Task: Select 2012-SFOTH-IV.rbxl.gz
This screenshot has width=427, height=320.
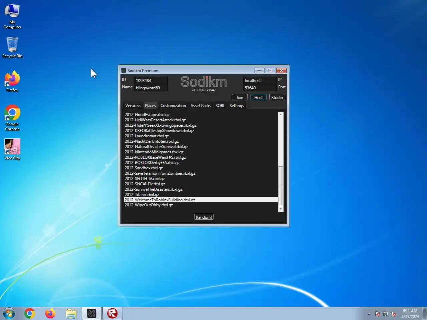Action: click(x=201, y=179)
